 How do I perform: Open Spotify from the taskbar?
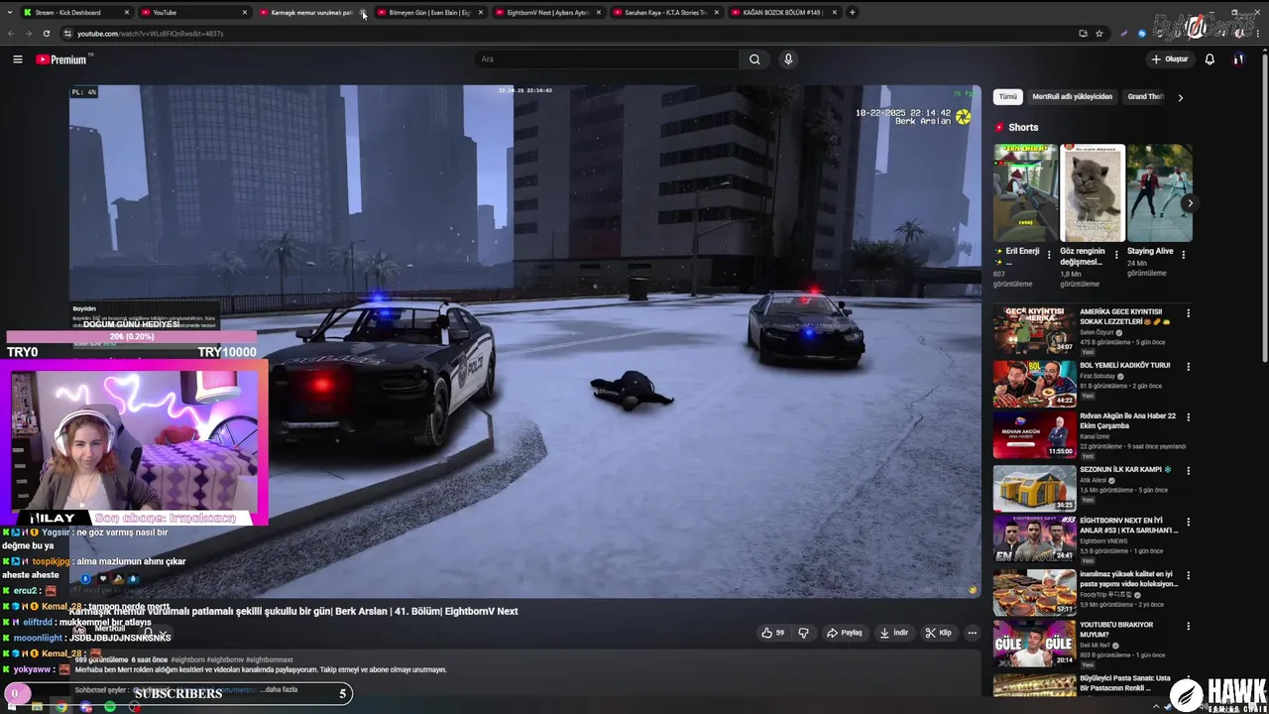point(109,706)
